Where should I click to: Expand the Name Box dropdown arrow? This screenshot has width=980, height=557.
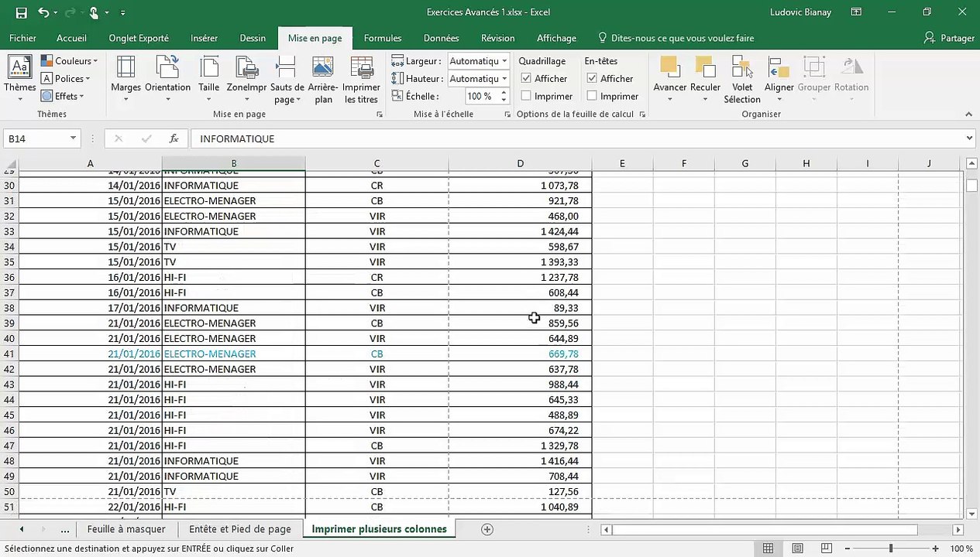tap(73, 138)
